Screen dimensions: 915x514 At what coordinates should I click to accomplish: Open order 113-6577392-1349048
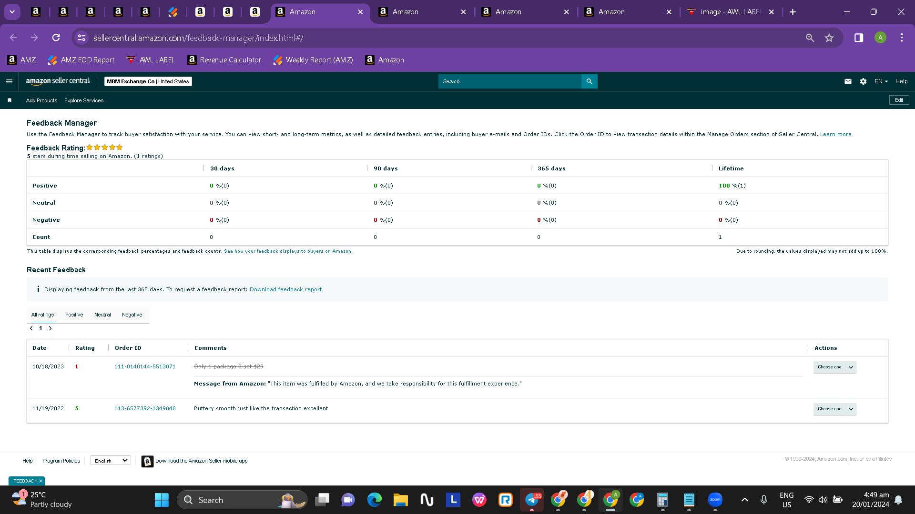[145, 408]
